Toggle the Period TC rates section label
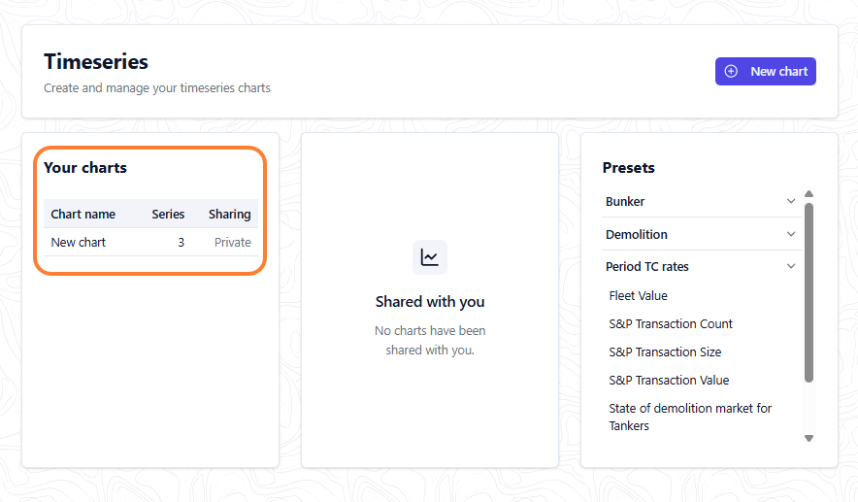 pyautogui.click(x=646, y=267)
